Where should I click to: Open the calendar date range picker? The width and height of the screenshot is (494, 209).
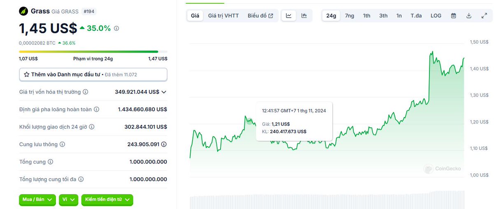pyautogui.click(x=454, y=16)
